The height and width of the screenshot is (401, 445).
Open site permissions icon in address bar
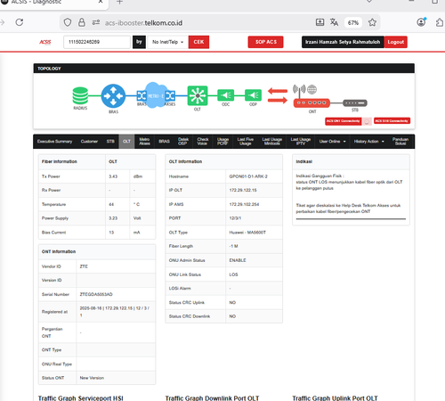[96, 22]
